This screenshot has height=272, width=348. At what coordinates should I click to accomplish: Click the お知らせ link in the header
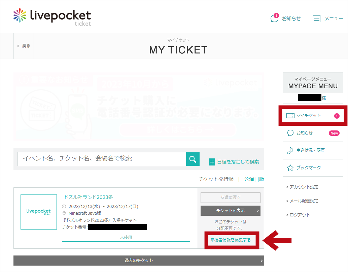(291, 19)
